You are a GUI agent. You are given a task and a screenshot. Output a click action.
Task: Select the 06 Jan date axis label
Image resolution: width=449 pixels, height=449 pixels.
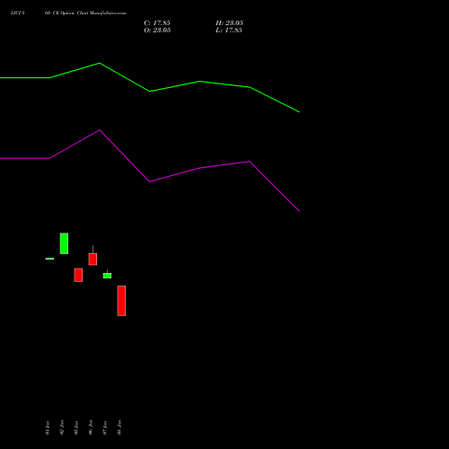(x=91, y=427)
